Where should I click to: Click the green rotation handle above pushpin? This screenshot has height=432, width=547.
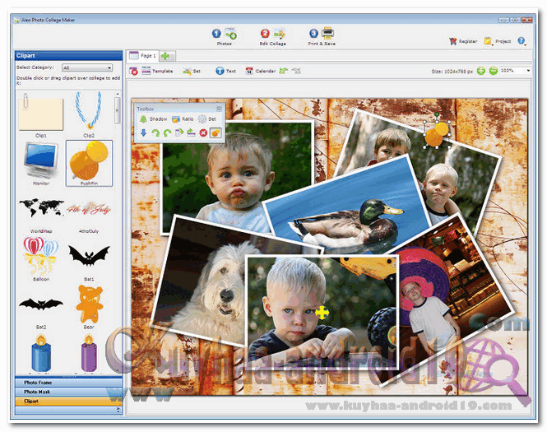click(x=437, y=114)
